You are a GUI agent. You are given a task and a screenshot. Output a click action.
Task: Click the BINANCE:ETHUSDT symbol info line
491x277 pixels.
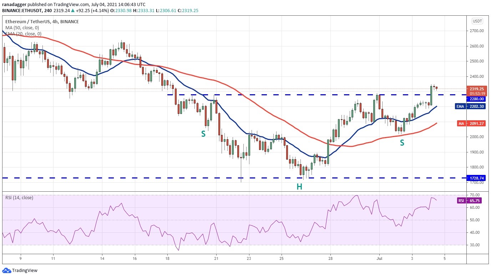[101, 11]
